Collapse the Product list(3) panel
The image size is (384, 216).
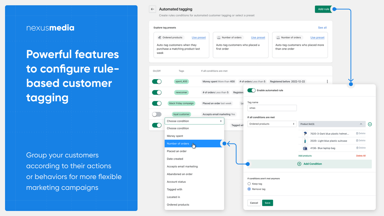click(x=361, y=124)
